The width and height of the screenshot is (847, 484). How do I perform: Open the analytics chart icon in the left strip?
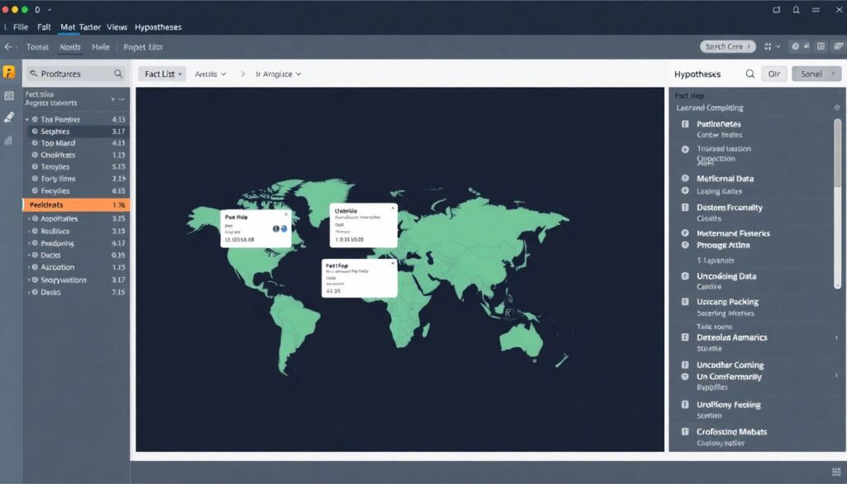click(x=7, y=140)
